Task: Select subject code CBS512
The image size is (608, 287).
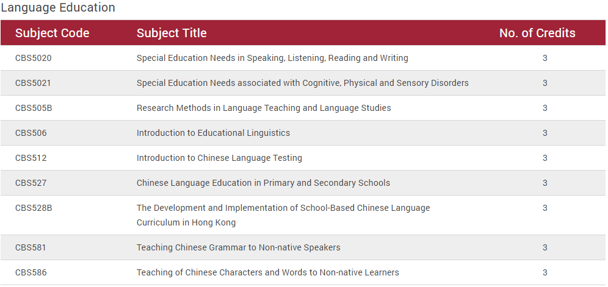Action: pyautogui.click(x=31, y=158)
